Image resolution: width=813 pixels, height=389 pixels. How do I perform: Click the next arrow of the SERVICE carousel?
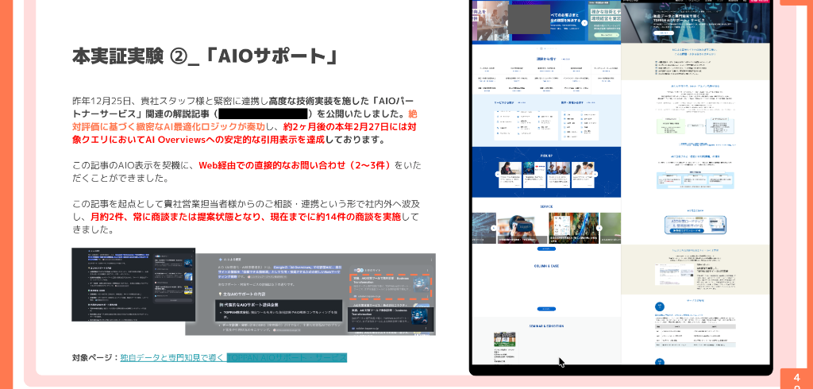[599, 228]
